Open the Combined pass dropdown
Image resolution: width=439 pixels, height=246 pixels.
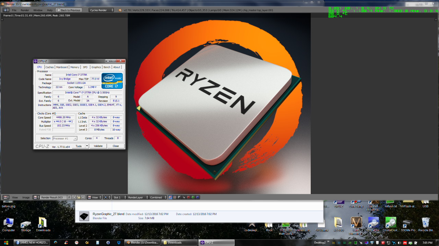point(158,197)
